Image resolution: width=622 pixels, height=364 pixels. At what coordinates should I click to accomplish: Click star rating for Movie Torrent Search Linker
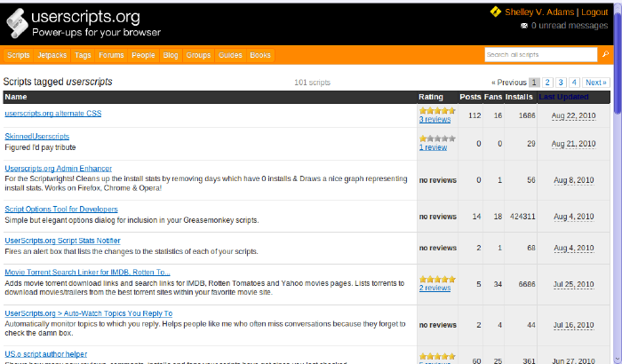(437, 279)
